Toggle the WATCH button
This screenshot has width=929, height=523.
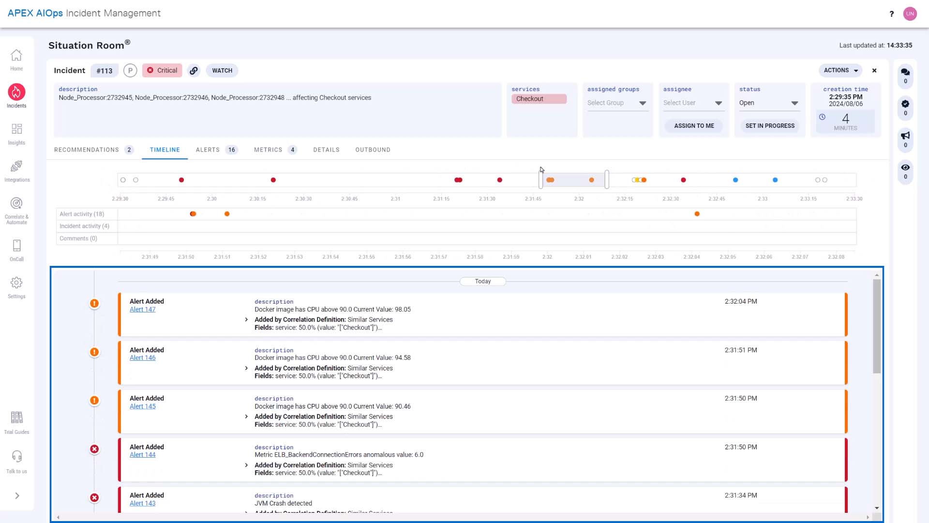(222, 70)
